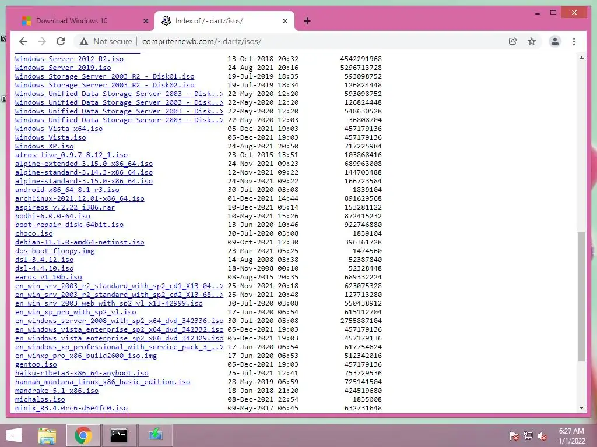Close the Index of /~dartz/isos/ tab
The image size is (597, 447).
click(285, 21)
